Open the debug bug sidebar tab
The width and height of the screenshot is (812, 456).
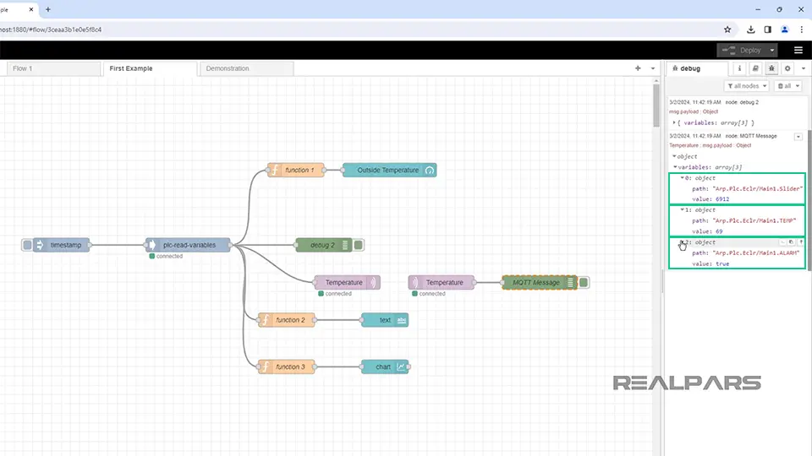[x=771, y=68]
